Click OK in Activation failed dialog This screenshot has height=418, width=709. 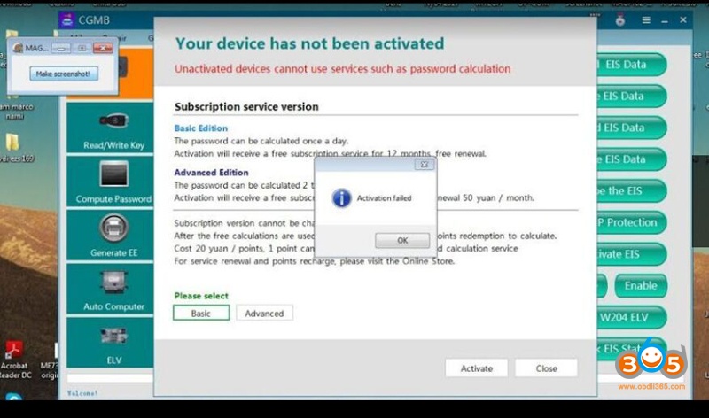coord(402,240)
